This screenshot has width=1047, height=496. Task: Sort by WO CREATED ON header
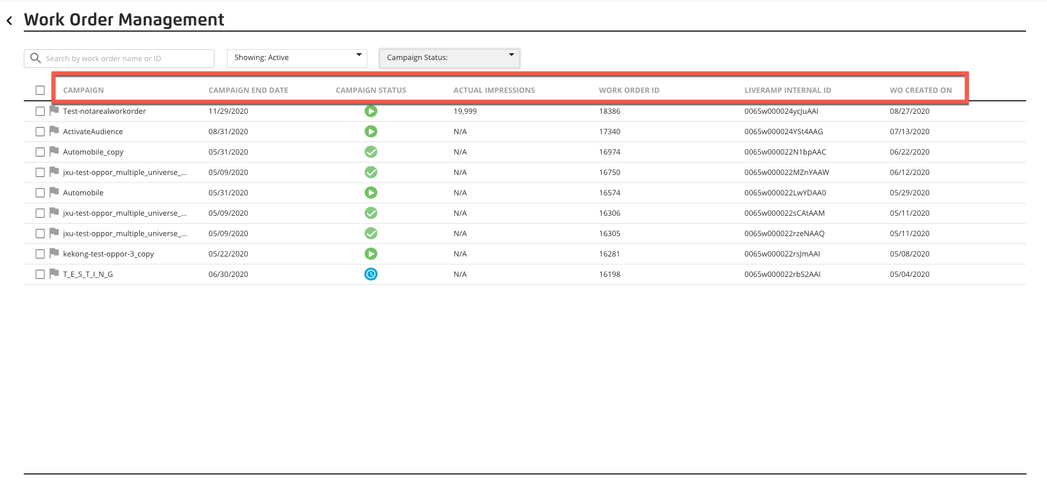(x=921, y=90)
